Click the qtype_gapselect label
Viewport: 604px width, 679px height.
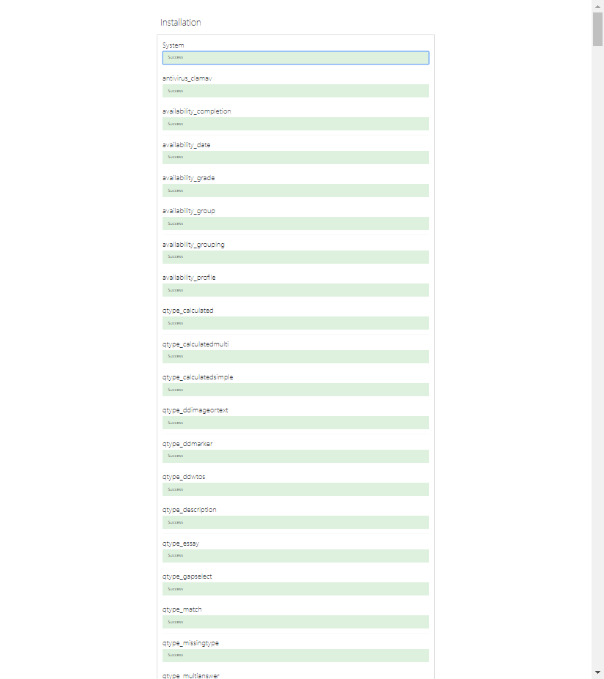tap(187, 576)
